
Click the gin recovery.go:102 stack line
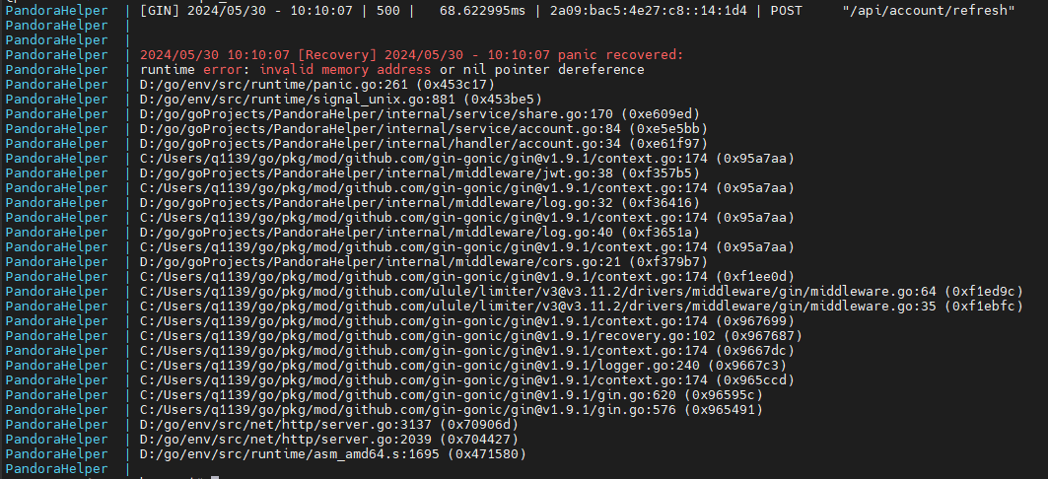pyautogui.click(x=471, y=335)
